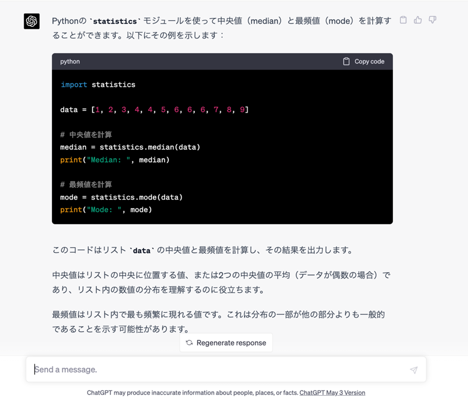Screen dimensions: 468x406
Task: Click the paper plane send icon
Action: click(413, 371)
